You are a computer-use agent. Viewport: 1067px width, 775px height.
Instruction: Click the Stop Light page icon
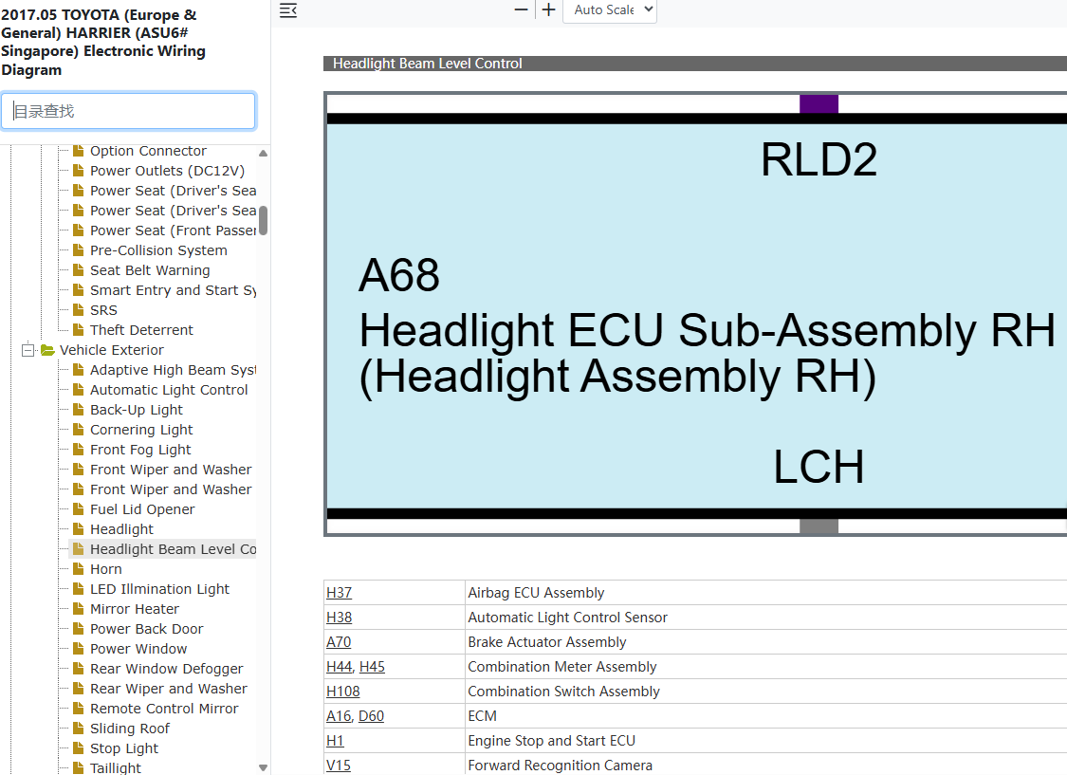pyautogui.click(x=79, y=747)
